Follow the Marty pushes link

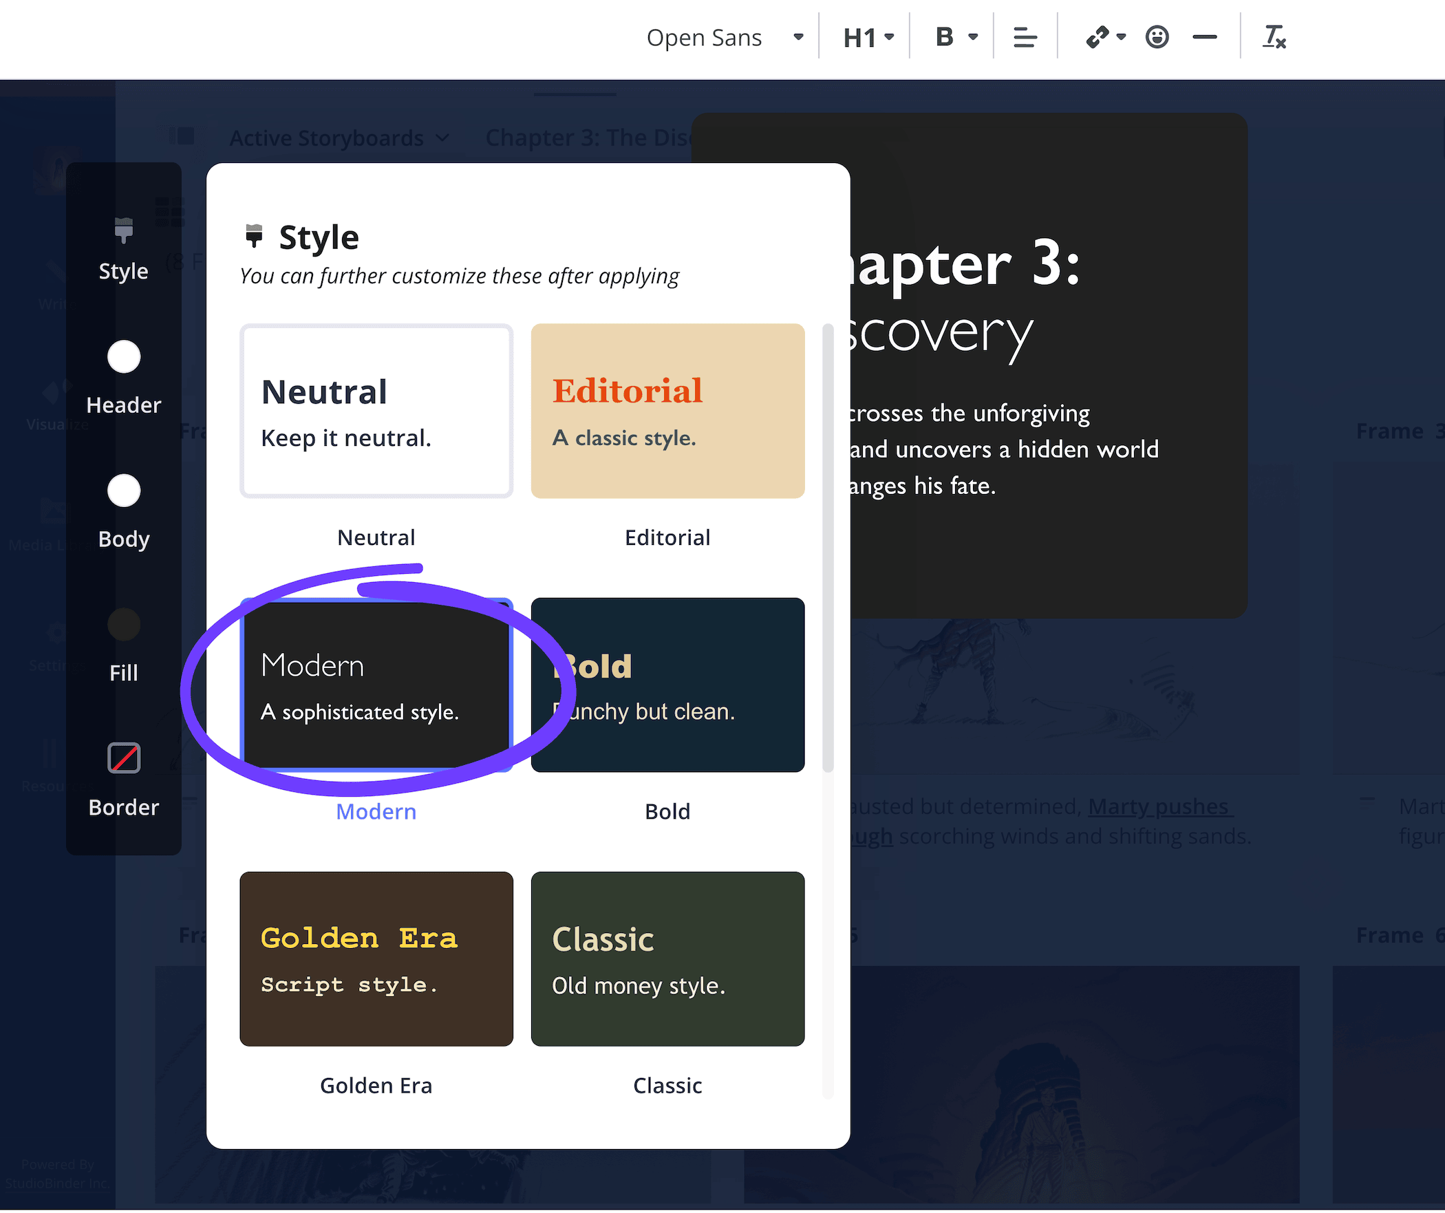(1159, 806)
